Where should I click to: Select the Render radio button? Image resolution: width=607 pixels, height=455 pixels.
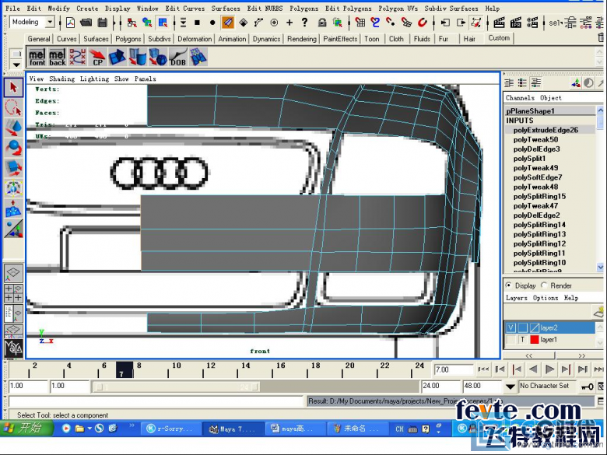tap(544, 285)
